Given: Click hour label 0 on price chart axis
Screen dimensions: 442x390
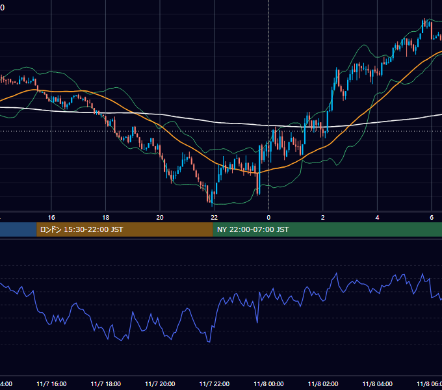Looking at the screenshot, I should tap(268, 218).
